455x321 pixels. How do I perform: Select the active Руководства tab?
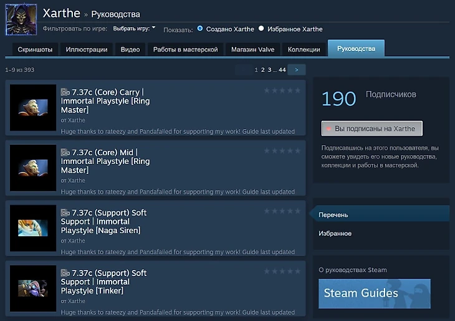pyautogui.click(x=356, y=49)
